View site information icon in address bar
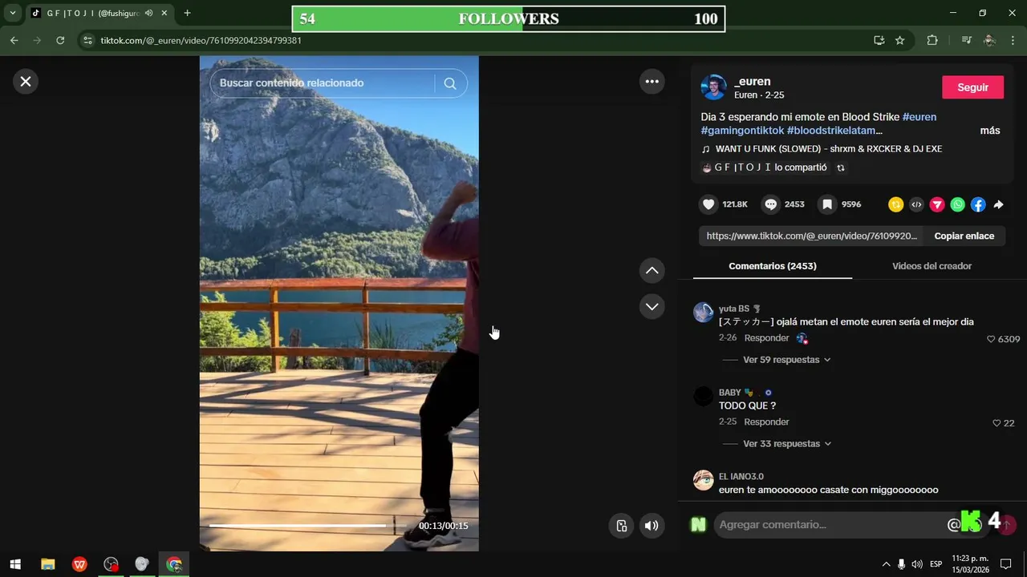This screenshot has height=577, width=1027. 87,40
